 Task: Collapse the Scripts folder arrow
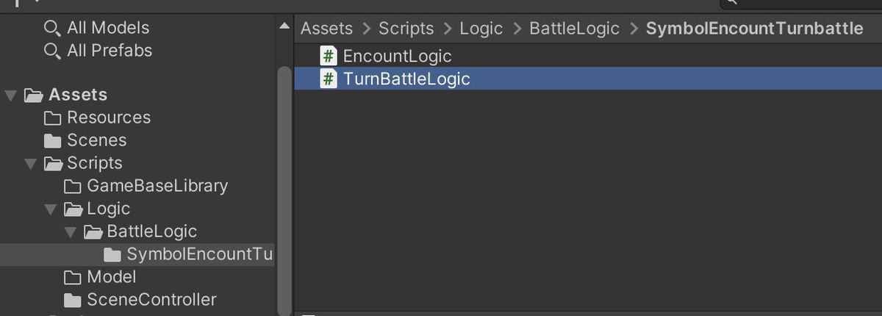click(x=30, y=164)
